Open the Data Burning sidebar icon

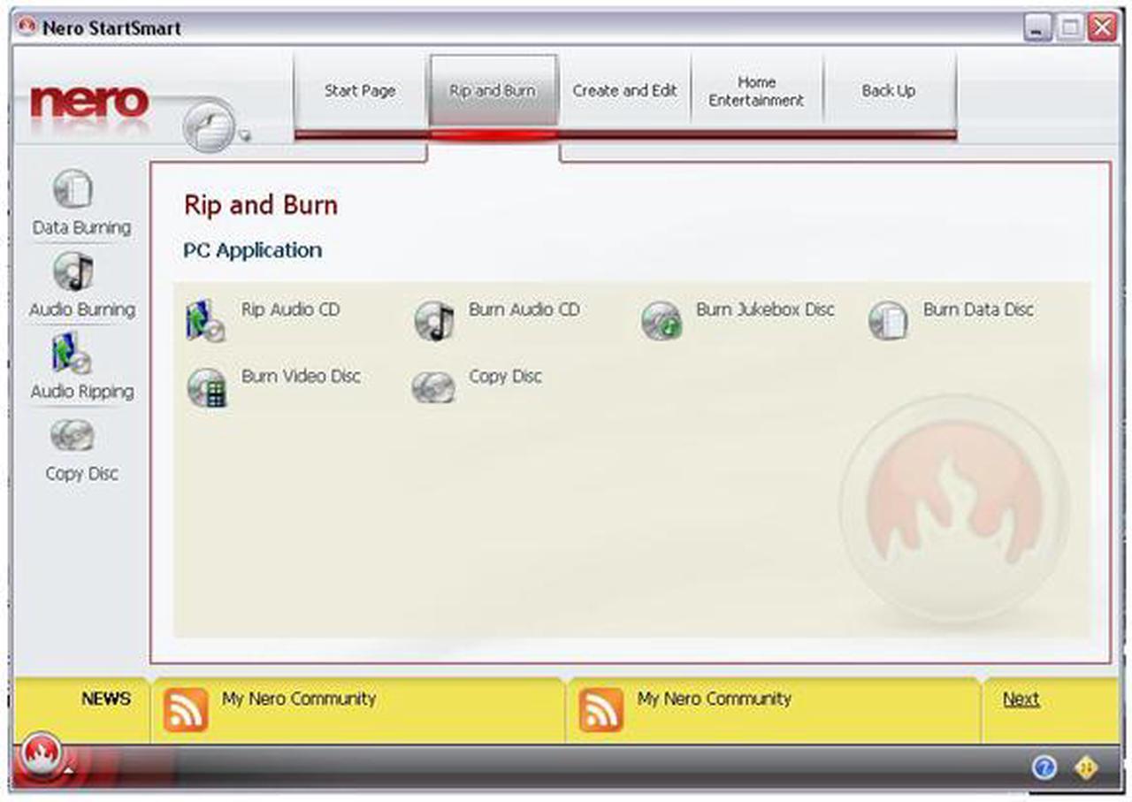(73, 189)
